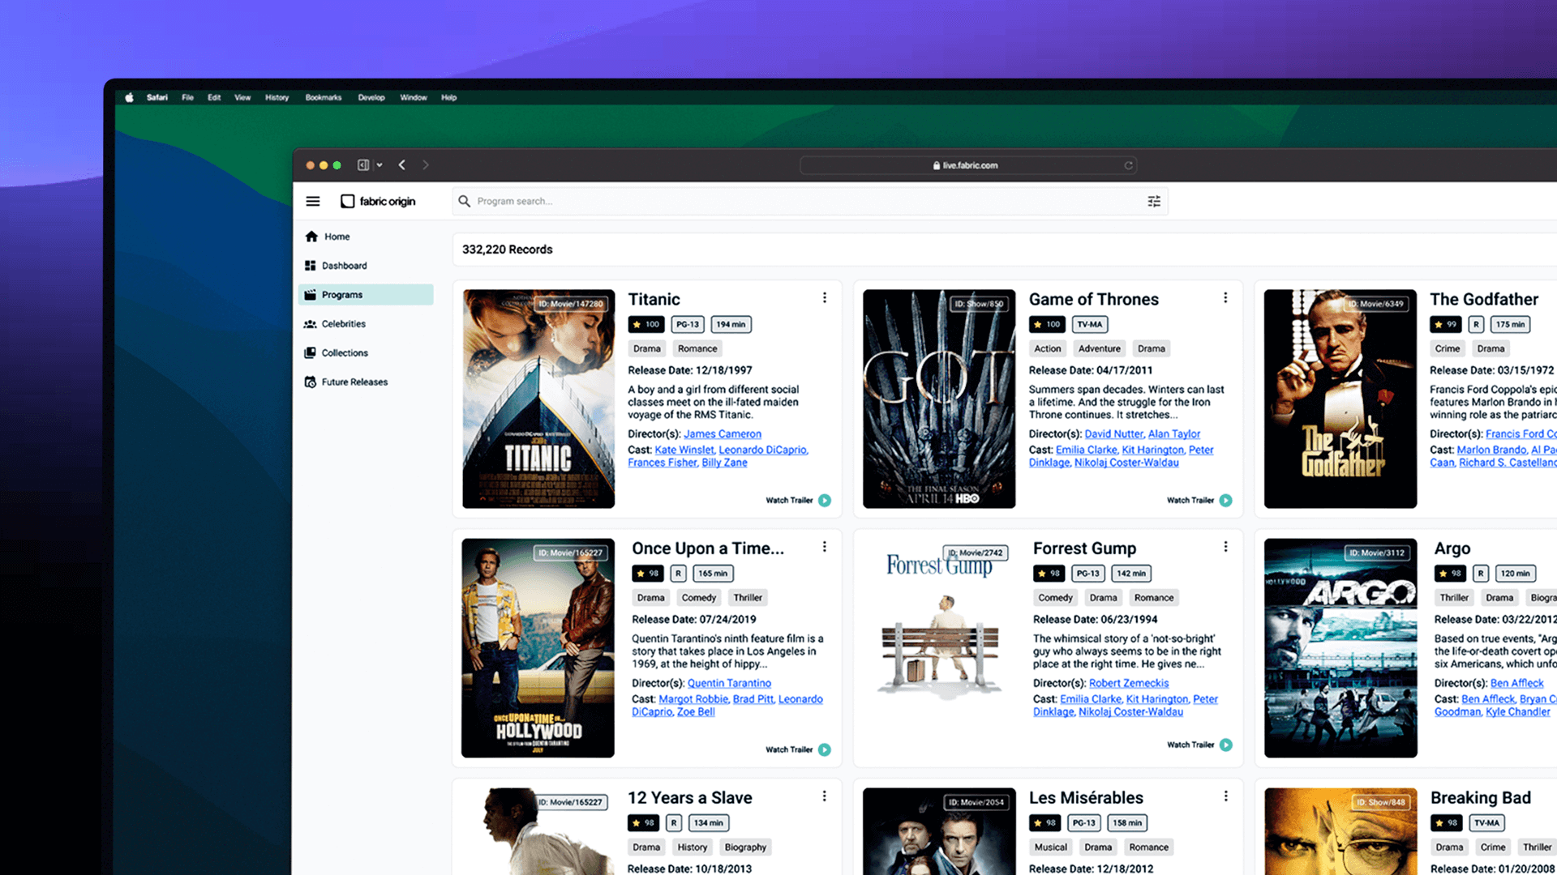The height and width of the screenshot is (875, 1557).
Task: Open Leonardo DiCaprio link in Titanic
Action: pos(763,450)
